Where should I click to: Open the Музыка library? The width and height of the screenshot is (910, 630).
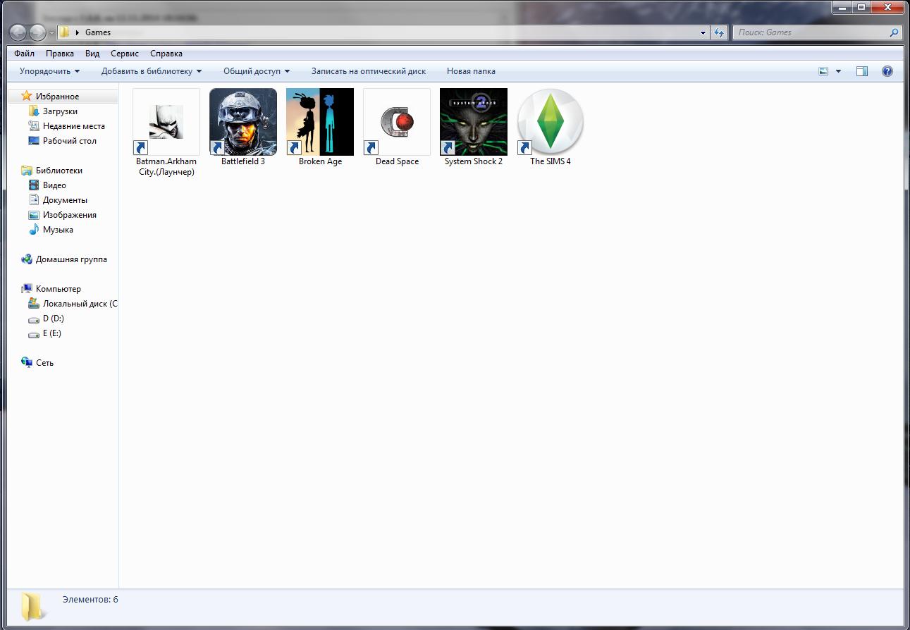[58, 230]
